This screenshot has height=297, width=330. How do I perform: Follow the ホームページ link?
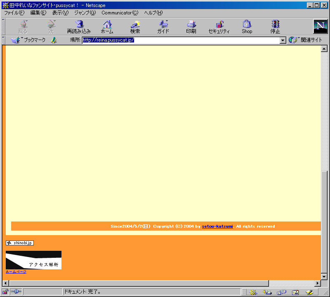16,271
